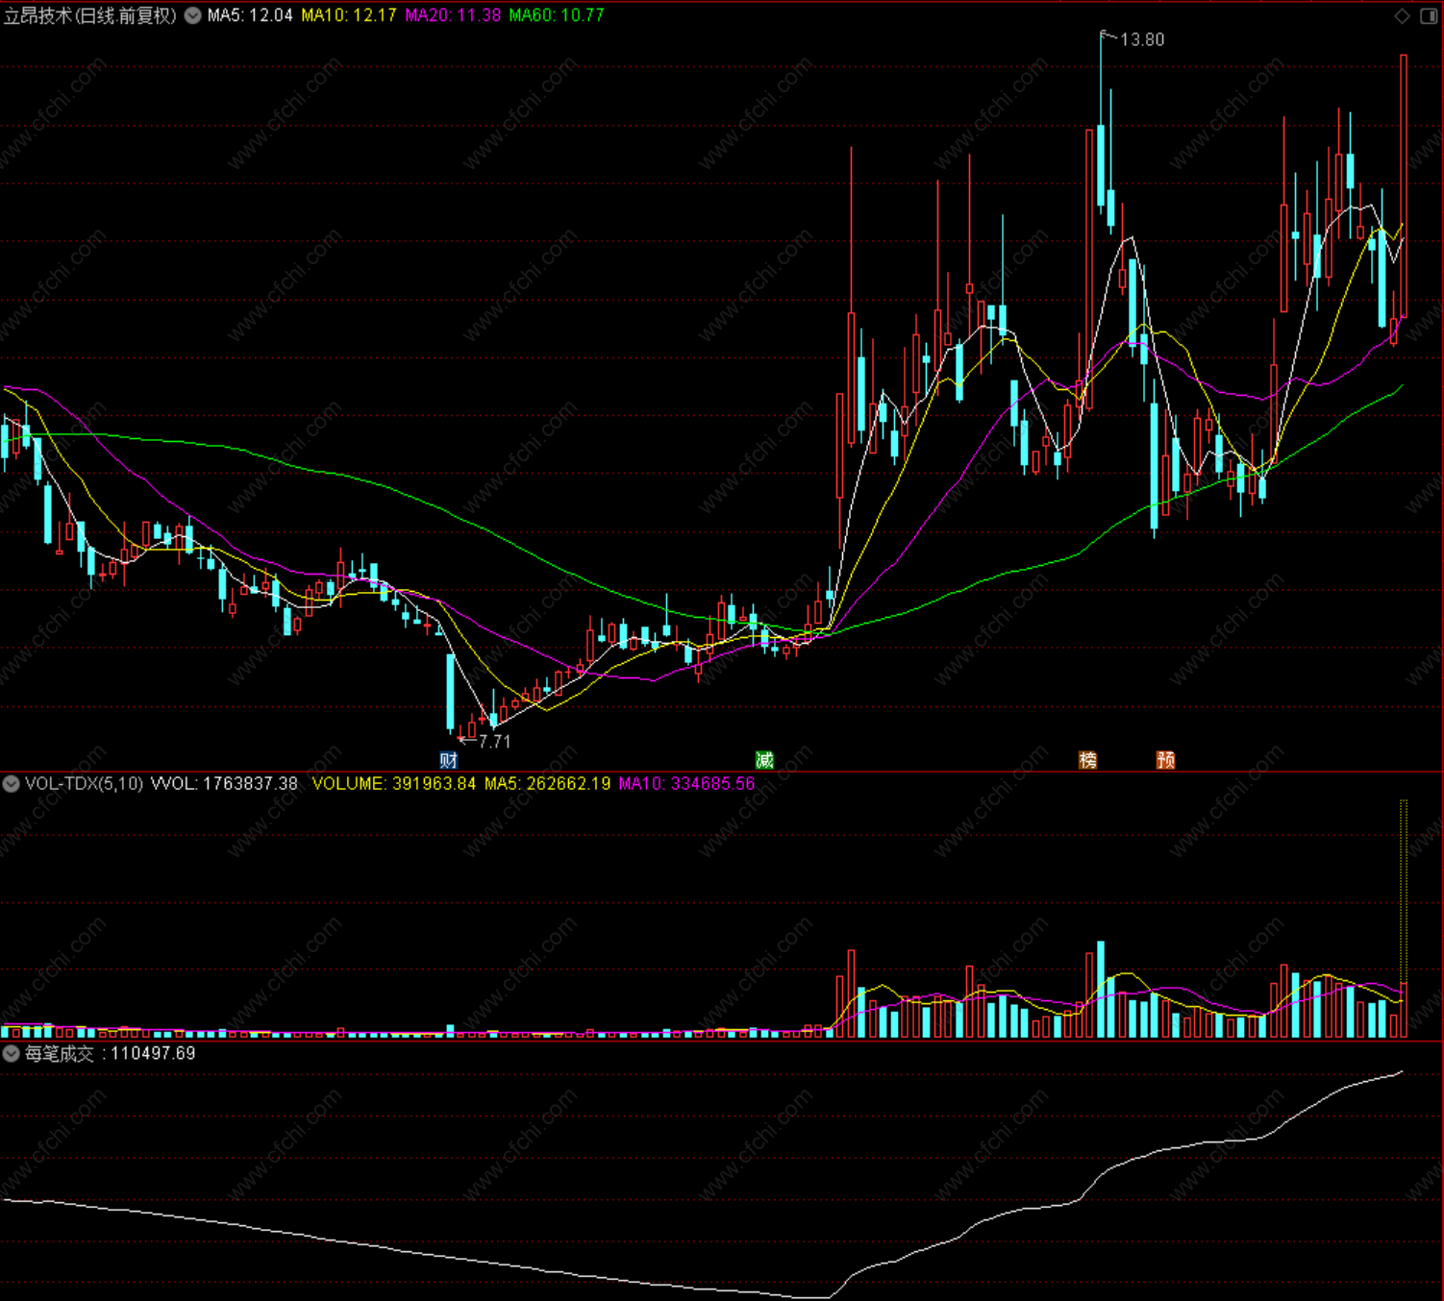Select the MA60: 10.77 label
Screen dimensions: 1444x1301
[557, 15]
